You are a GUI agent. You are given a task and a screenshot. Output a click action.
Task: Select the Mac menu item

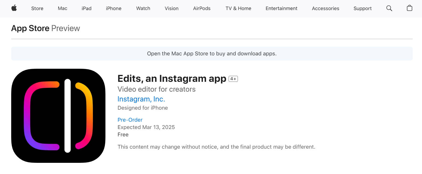point(62,8)
